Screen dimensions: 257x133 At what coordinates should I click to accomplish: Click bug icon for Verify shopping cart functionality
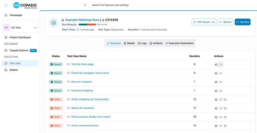pyautogui.click(x=225, y=100)
